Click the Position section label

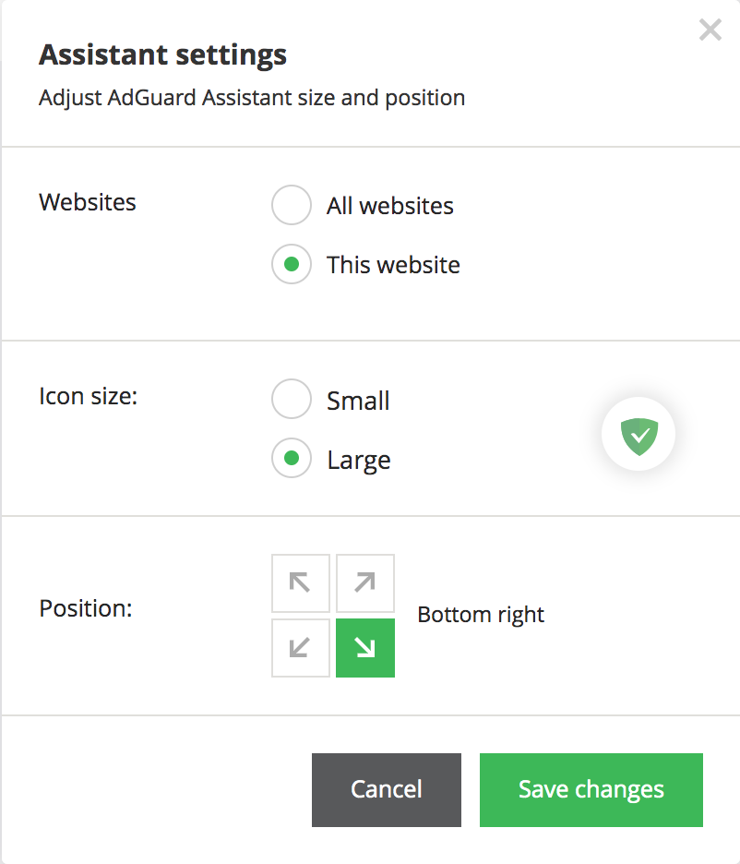[x=86, y=609]
